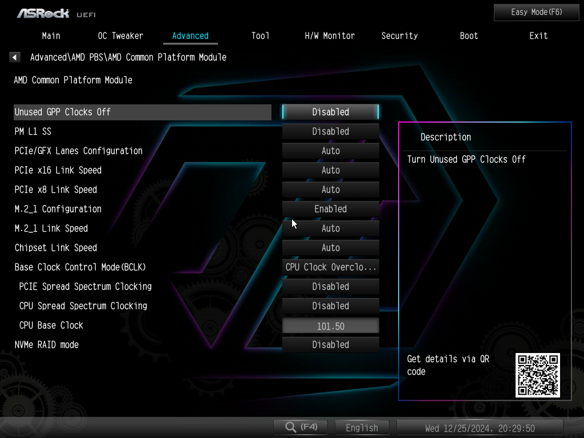584x438 pixels.
Task: Open the OC Tweaker tab
Action: pyautogui.click(x=120, y=36)
